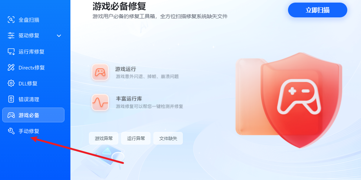Viewport: 361px width, 180px height.
Task: Click the 全盘扫描 scan icon
Action: 11,20
